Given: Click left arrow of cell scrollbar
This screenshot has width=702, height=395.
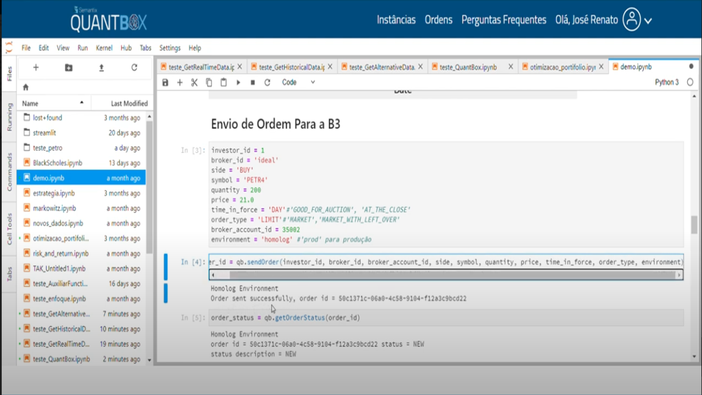Looking at the screenshot, I should (x=213, y=275).
